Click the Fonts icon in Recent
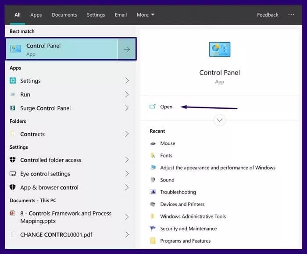This screenshot has width=307, height=254. (153, 155)
